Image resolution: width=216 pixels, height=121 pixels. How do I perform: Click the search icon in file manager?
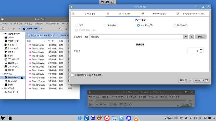click(60, 29)
